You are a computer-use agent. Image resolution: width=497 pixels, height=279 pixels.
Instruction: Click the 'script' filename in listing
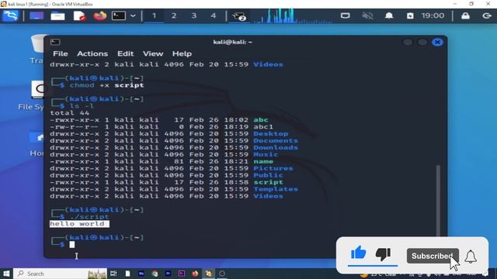click(x=268, y=182)
